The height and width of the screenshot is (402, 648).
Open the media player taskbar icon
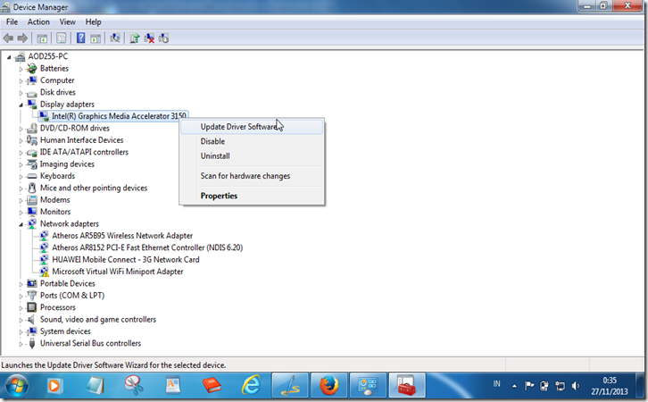point(54,385)
